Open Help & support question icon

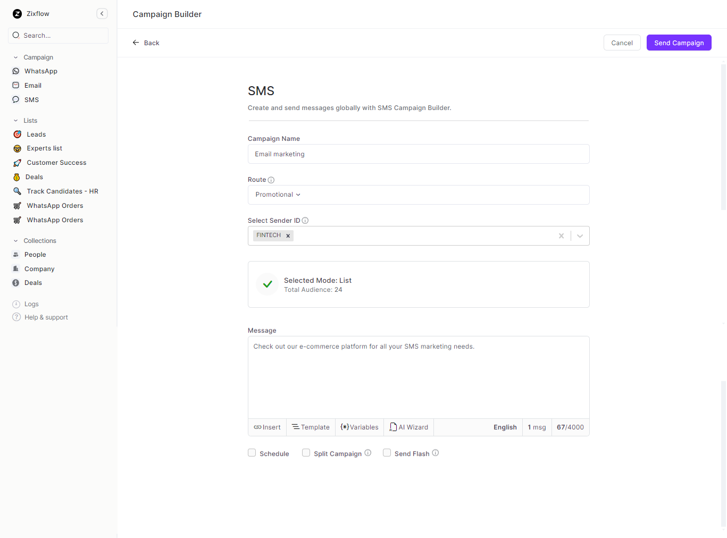point(16,317)
